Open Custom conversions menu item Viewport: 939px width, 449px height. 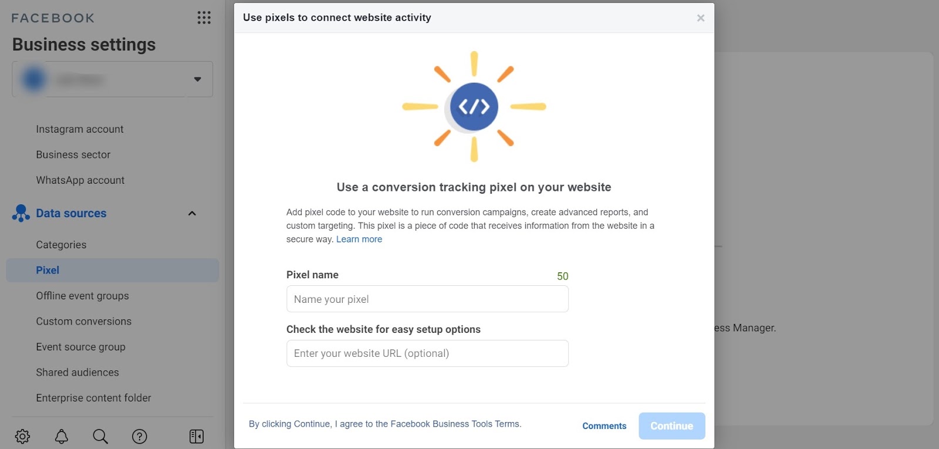[x=83, y=321]
